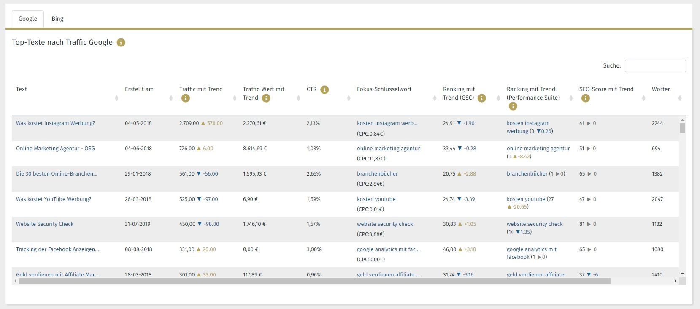Sort by Wörter column arrows

coord(679,98)
